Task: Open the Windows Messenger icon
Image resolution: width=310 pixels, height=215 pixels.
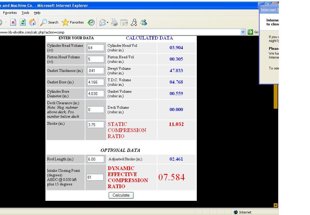Action: tap(143, 22)
